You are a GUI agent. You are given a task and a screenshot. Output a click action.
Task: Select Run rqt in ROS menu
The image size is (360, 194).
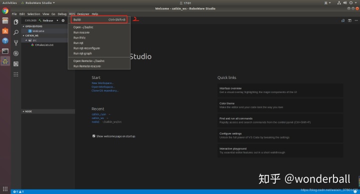pyautogui.click(x=99, y=43)
